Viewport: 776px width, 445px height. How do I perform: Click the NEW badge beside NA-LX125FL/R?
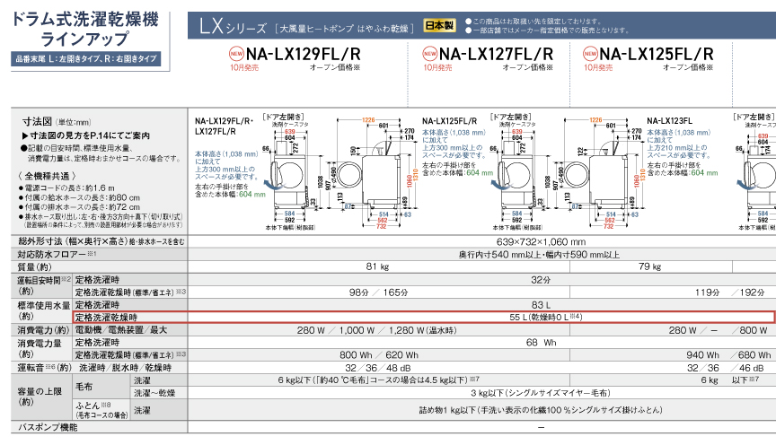(x=590, y=54)
